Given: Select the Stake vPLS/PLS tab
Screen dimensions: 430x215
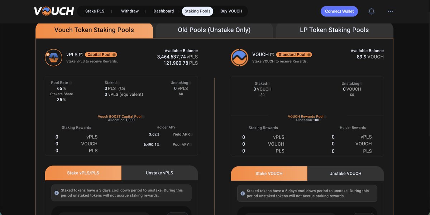Looking at the screenshot, I should click(x=83, y=173).
